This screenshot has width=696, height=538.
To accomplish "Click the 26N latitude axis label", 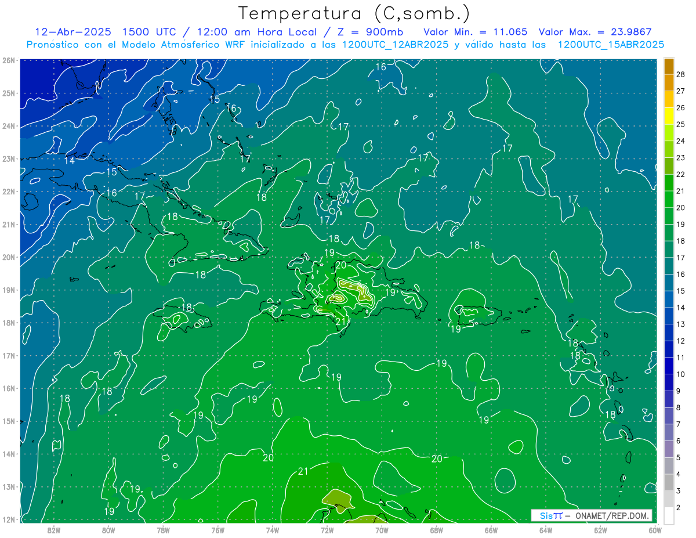I will click(x=8, y=60).
